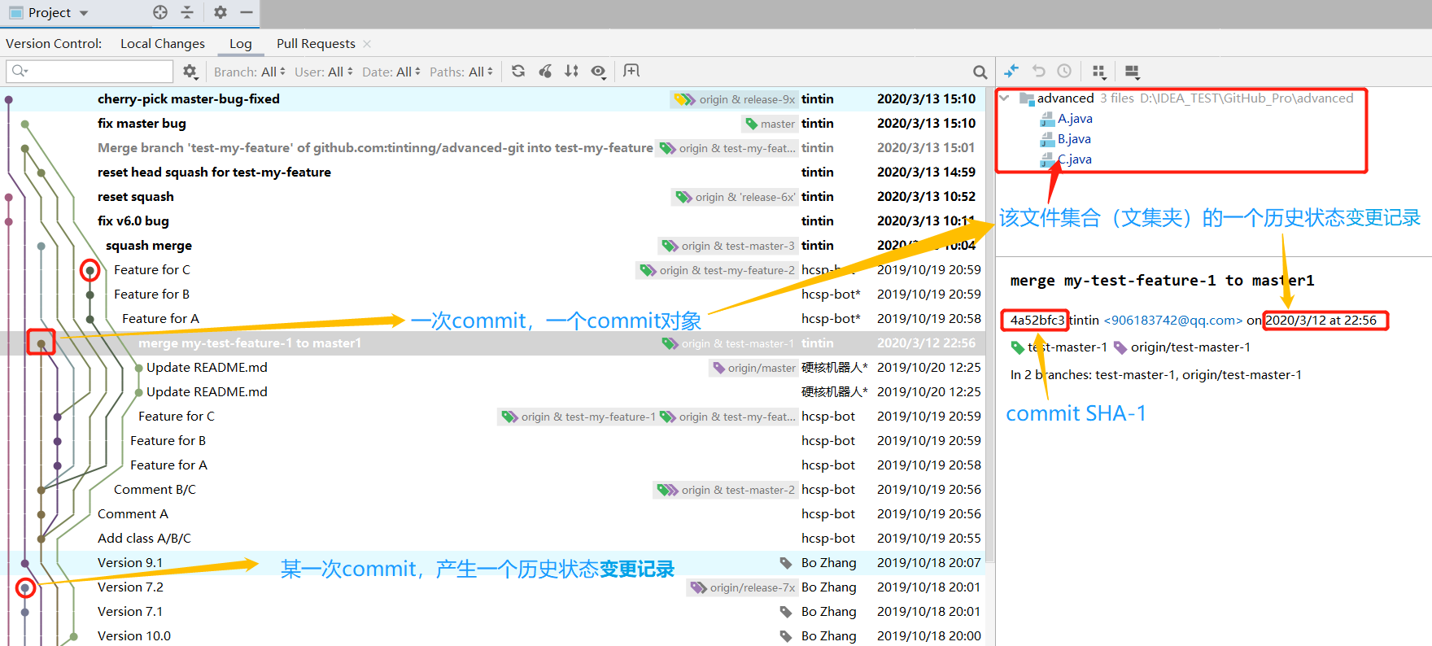Open a new log tab icon
This screenshot has height=646, width=1432.
point(631,72)
